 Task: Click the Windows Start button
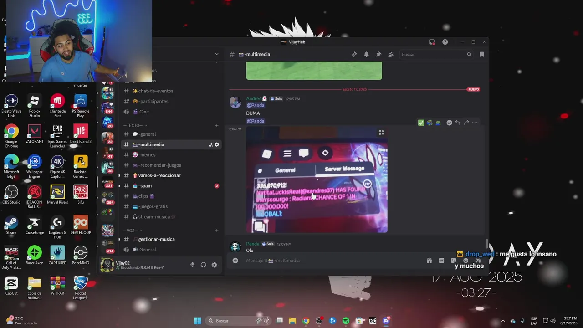(197, 321)
